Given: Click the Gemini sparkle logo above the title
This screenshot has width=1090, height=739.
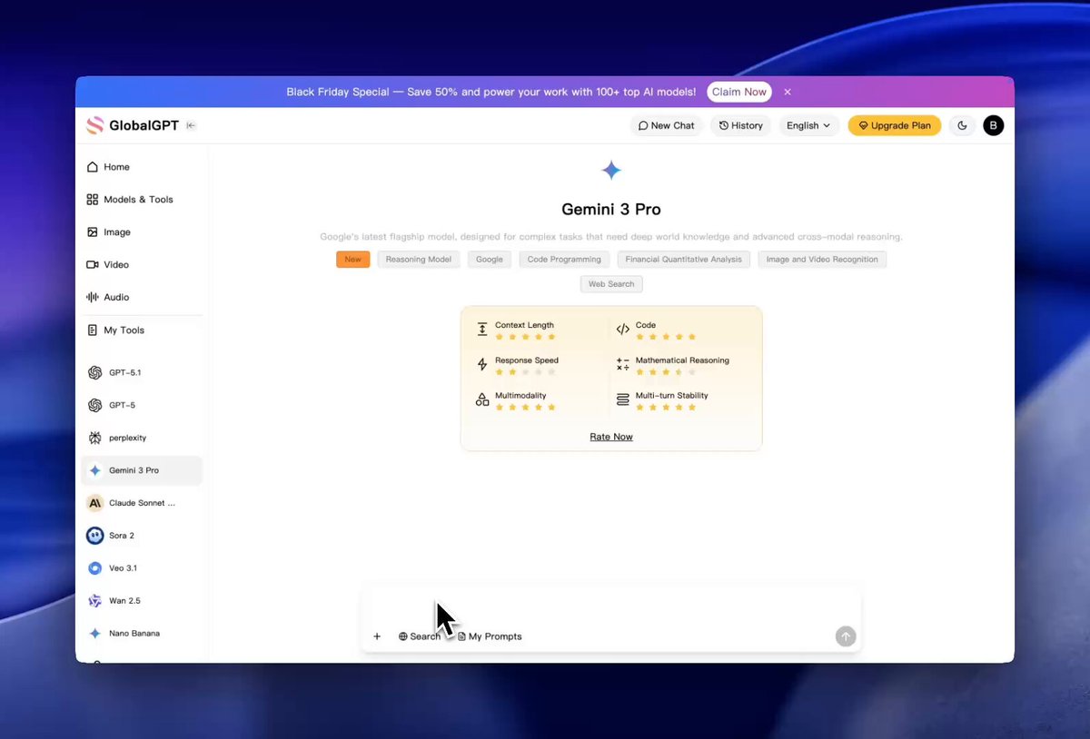Looking at the screenshot, I should (611, 170).
